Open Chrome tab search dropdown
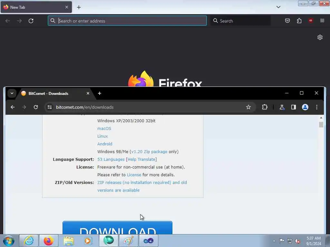This screenshot has height=247, width=330. coord(12,93)
